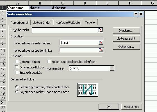Enable the Schwarzweißdruck checkbox

tap(17, 67)
